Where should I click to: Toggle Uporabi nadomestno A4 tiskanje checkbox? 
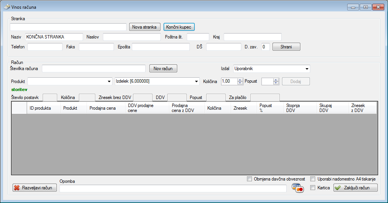click(313, 179)
